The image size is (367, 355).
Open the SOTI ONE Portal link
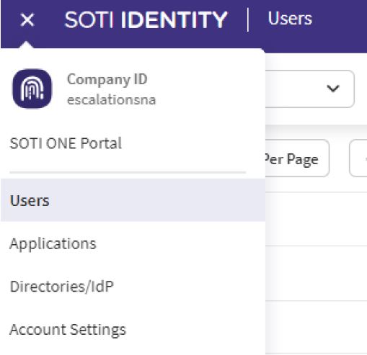pyautogui.click(x=66, y=143)
